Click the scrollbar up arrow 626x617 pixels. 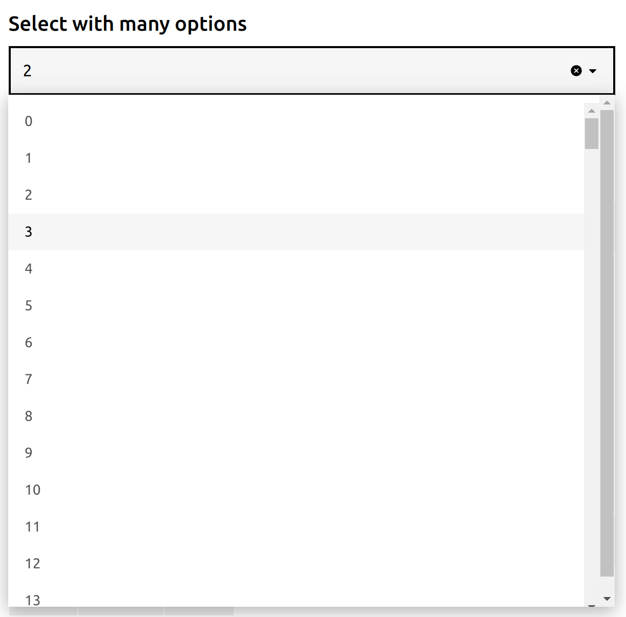607,102
